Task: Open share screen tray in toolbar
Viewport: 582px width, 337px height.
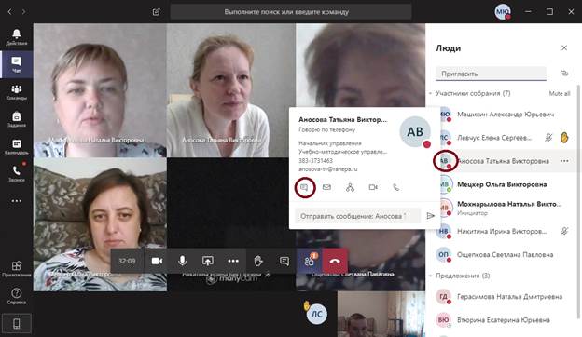Action: (x=207, y=261)
